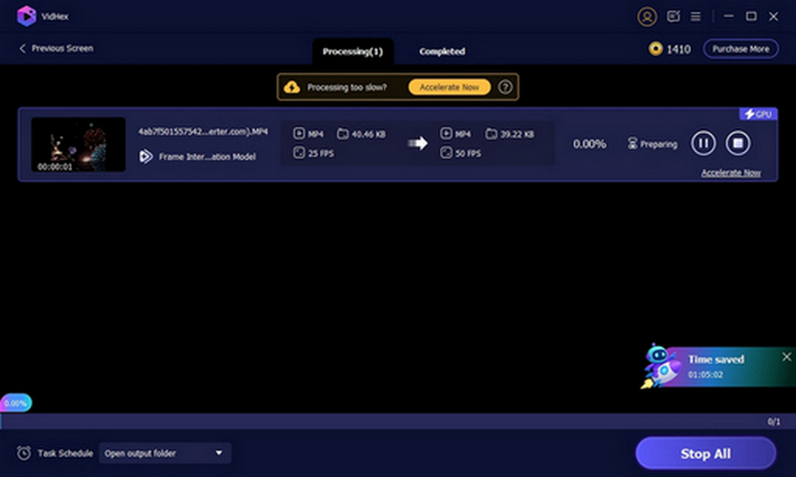Viewport: 796px width, 477px height.
Task: Click the overall progress bar
Action: [x=398, y=421]
